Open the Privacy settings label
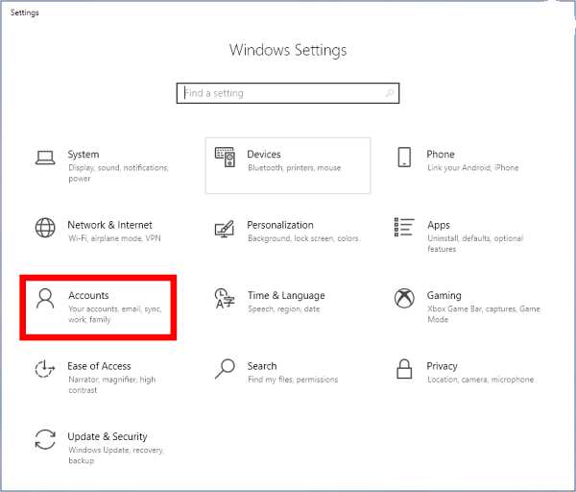 pyautogui.click(x=442, y=366)
